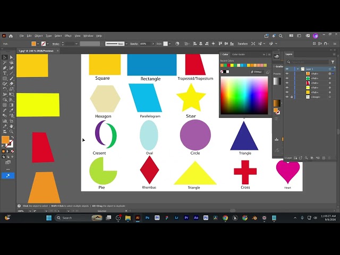Toggle visibility of Layer 1
Image resolution: width=340 pixels, height=255 pixels.
(287, 69)
